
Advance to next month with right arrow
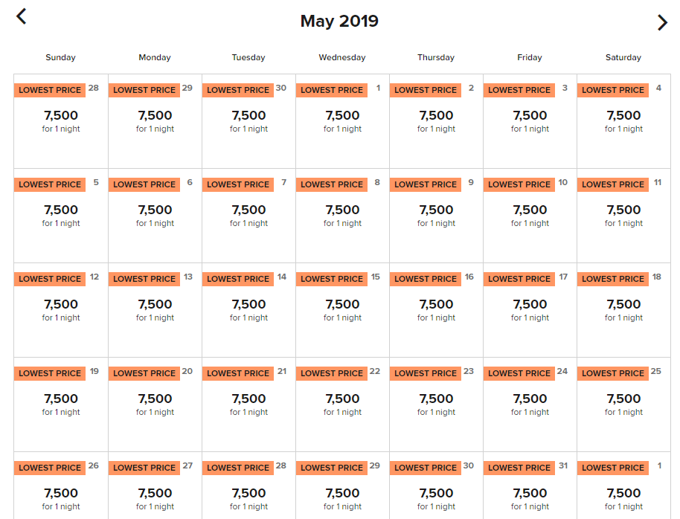[x=662, y=22]
